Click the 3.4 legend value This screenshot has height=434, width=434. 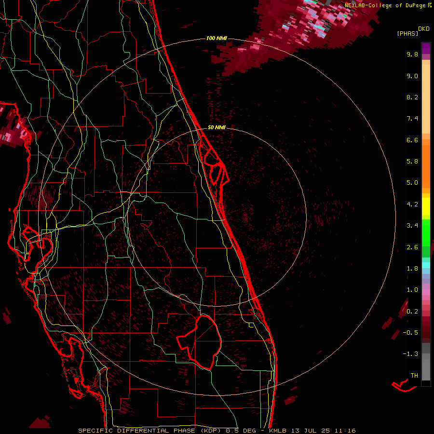tap(412, 226)
